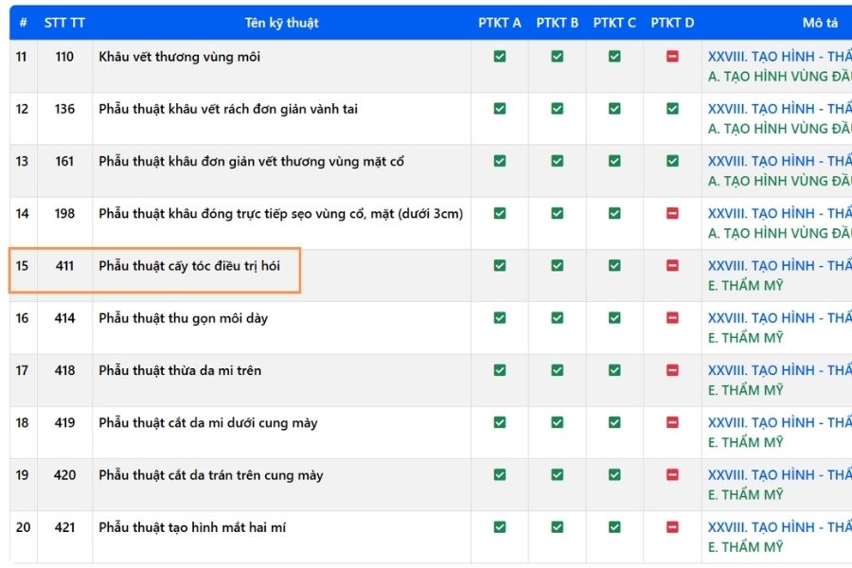Screen dimensions: 852x568
Task: Open 'E. THẨM MỸ' link in row 16
Action: (746, 338)
